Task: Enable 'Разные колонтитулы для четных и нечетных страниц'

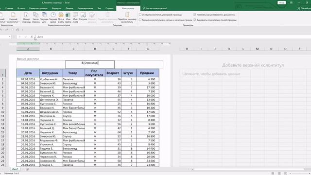Action: pyautogui.click(x=140, y=20)
